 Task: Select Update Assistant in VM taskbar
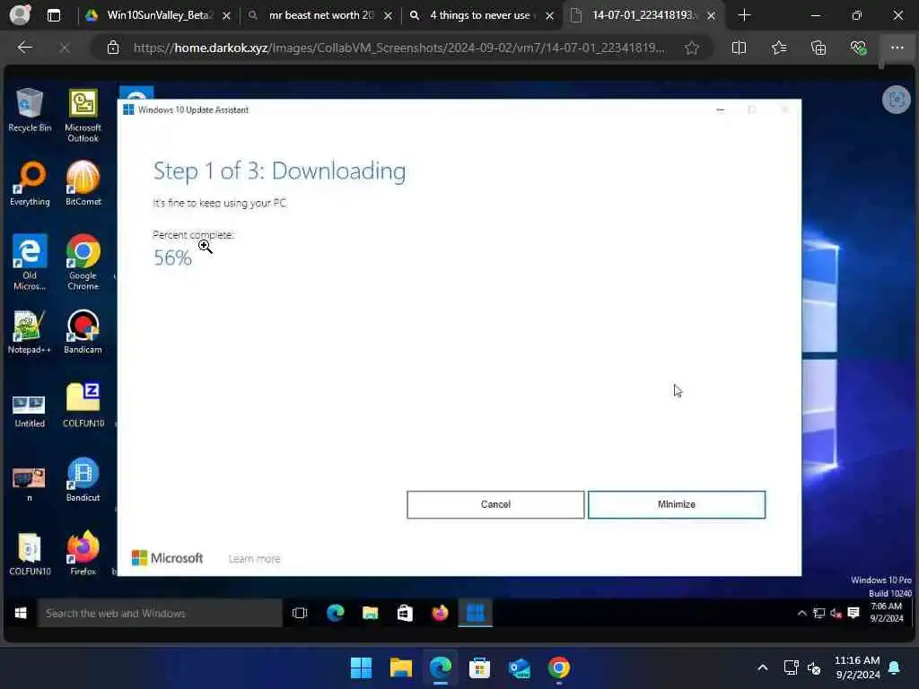[476, 614]
